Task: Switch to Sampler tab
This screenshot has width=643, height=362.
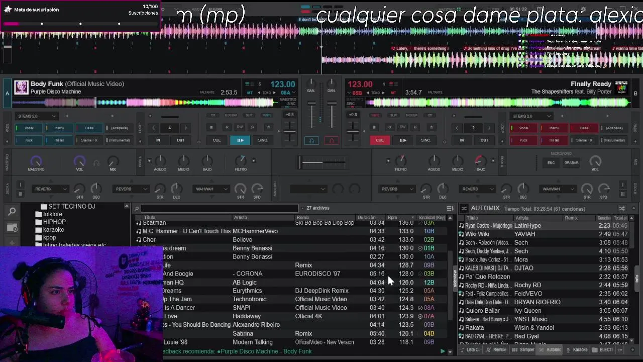Action: pyautogui.click(x=523, y=349)
